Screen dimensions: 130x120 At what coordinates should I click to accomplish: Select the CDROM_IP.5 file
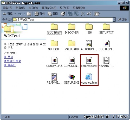54,62
